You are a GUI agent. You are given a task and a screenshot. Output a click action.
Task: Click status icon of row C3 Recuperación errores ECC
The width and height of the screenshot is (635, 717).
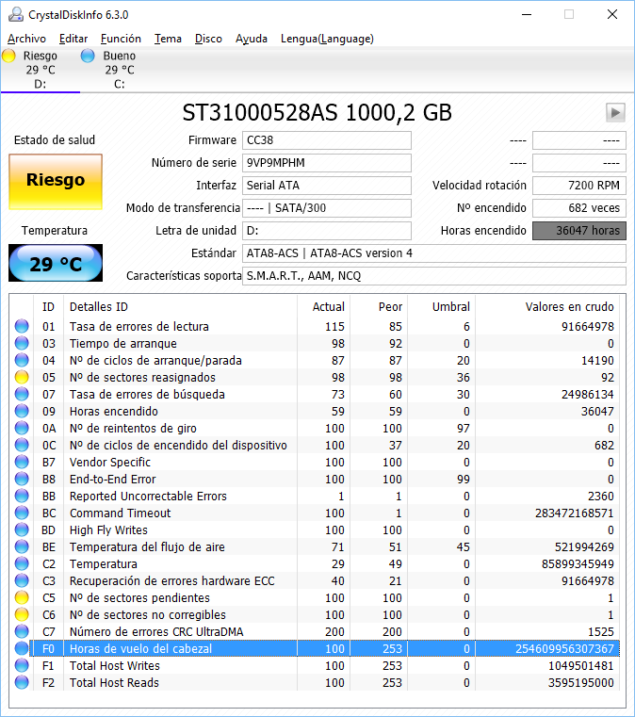[22, 580]
